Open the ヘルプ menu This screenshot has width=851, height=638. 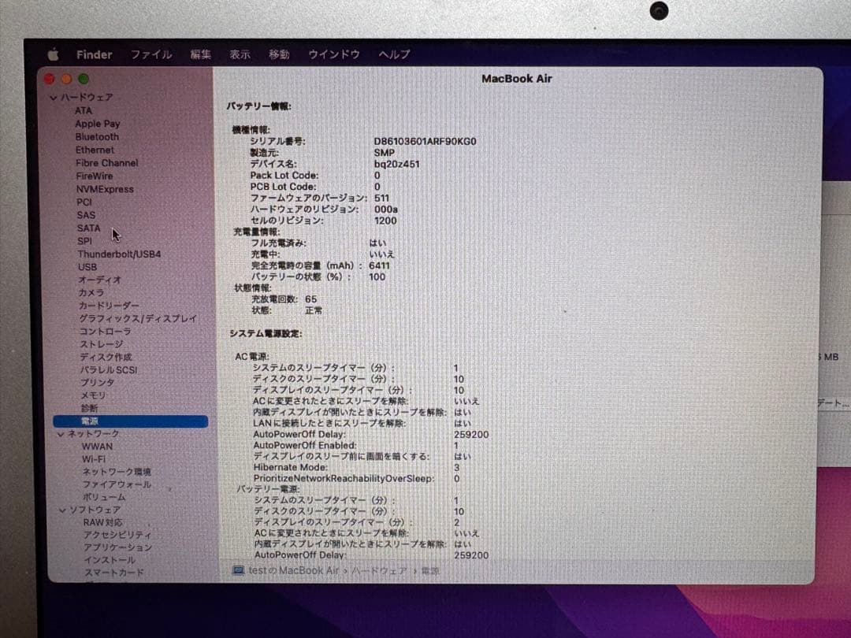pos(394,54)
